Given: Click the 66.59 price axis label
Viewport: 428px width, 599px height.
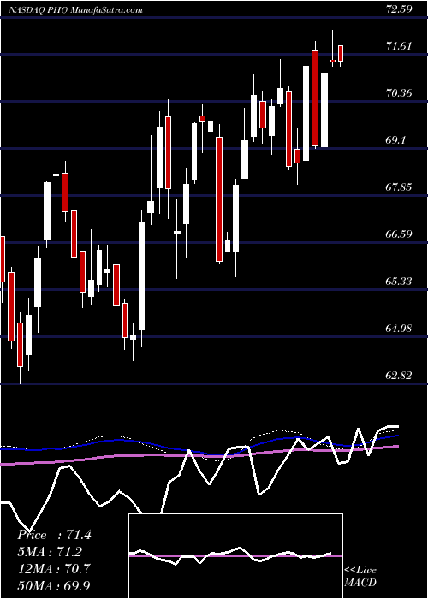Looking at the screenshot, I should pos(399,234).
